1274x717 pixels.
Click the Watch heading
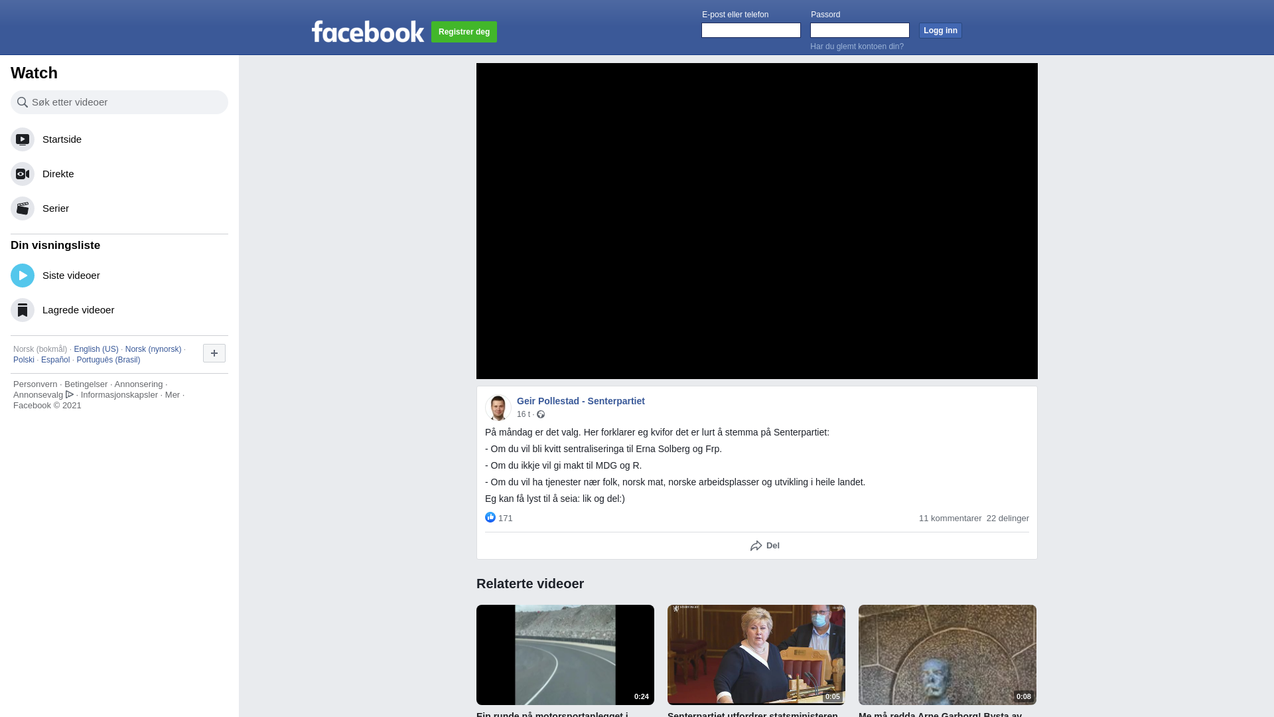(34, 73)
